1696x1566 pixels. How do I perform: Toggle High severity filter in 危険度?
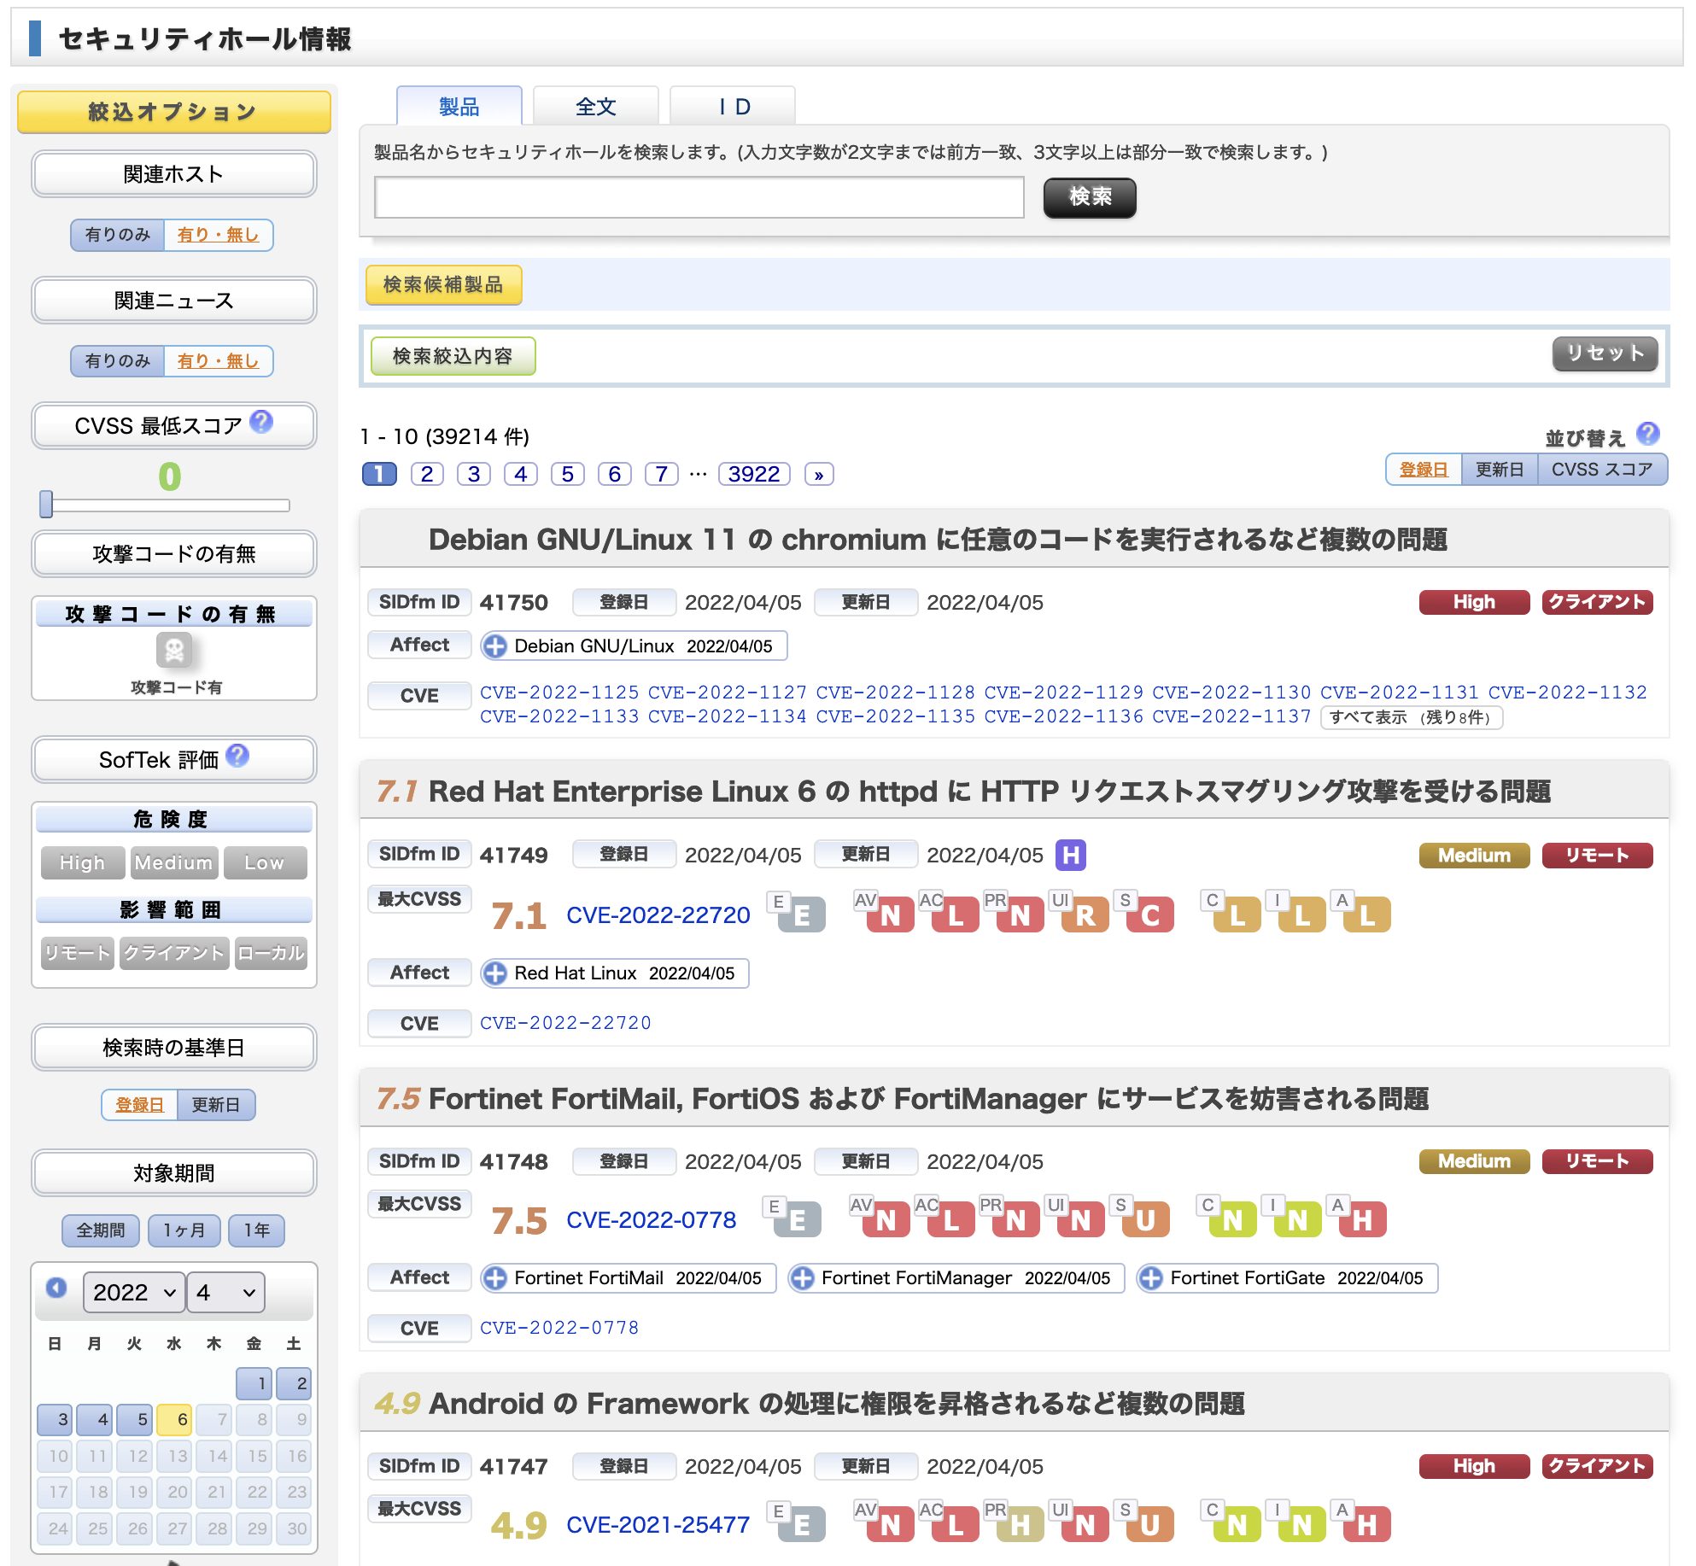click(83, 862)
